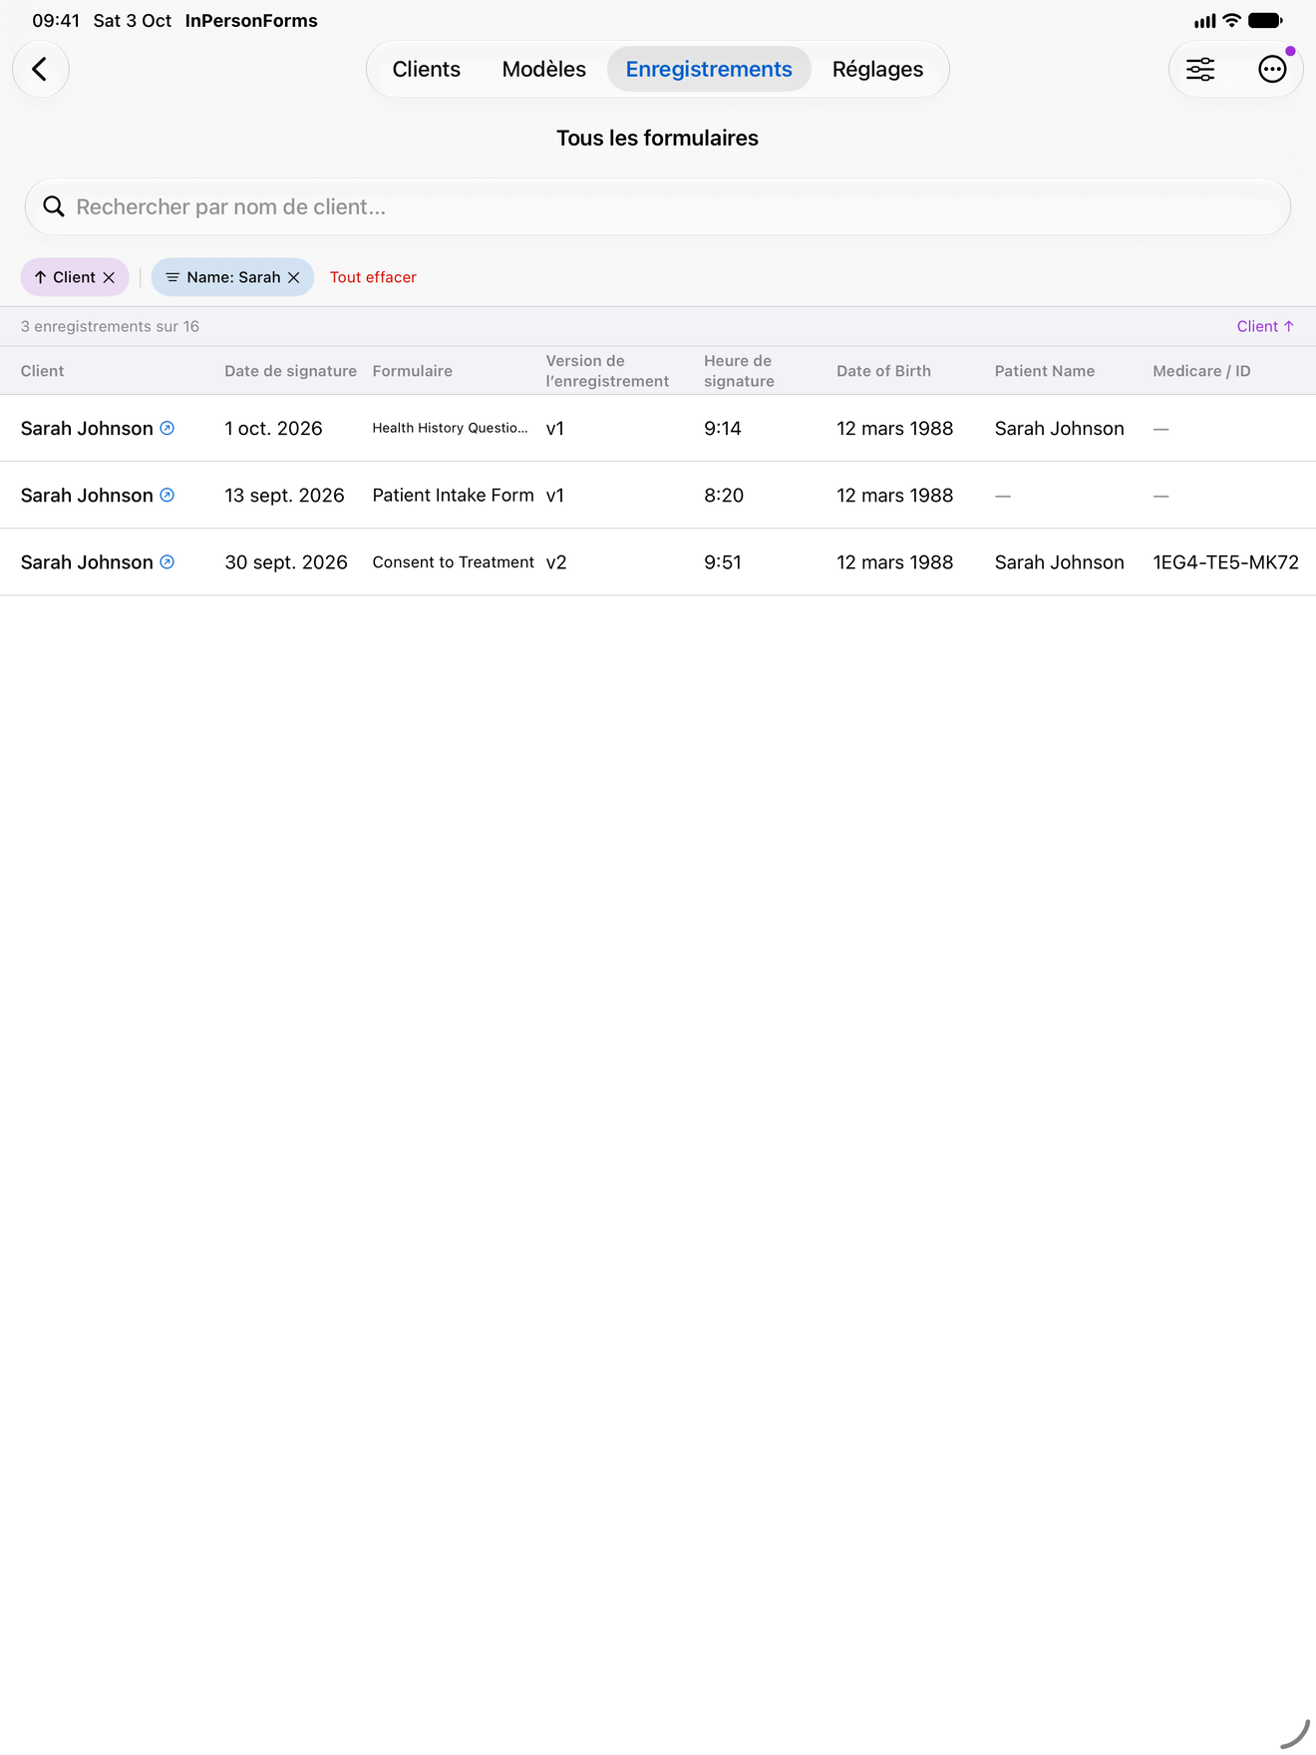Click the 8:20 signature time cell

[x=724, y=495]
